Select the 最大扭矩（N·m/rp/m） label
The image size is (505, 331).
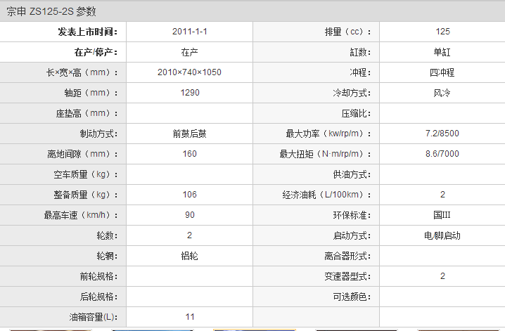click(325, 154)
